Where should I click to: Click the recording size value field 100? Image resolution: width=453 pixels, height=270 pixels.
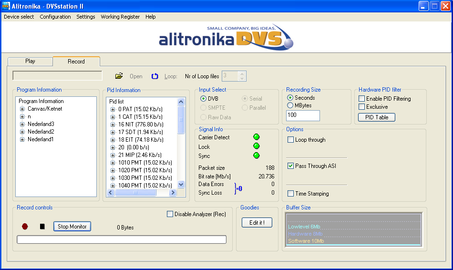pos(303,115)
